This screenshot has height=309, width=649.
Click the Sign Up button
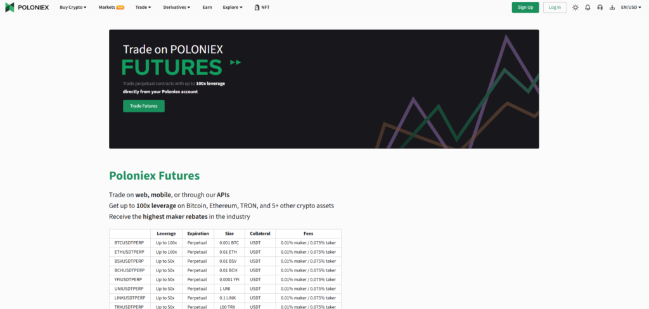tap(525, 8)
